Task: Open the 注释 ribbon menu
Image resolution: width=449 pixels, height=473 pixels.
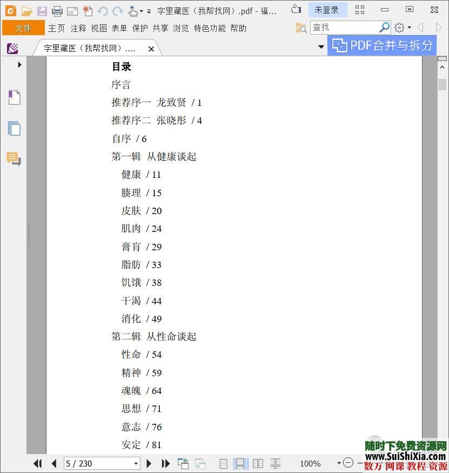Action: click(78, 29)
